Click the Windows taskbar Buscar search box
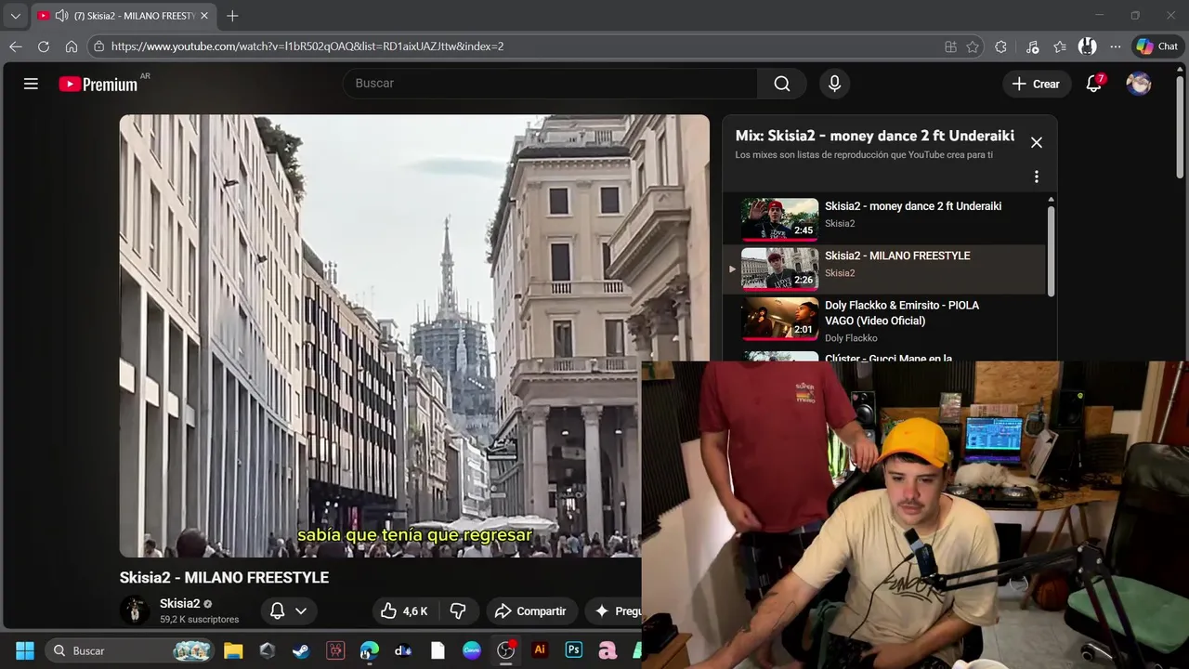 (130, 650)
